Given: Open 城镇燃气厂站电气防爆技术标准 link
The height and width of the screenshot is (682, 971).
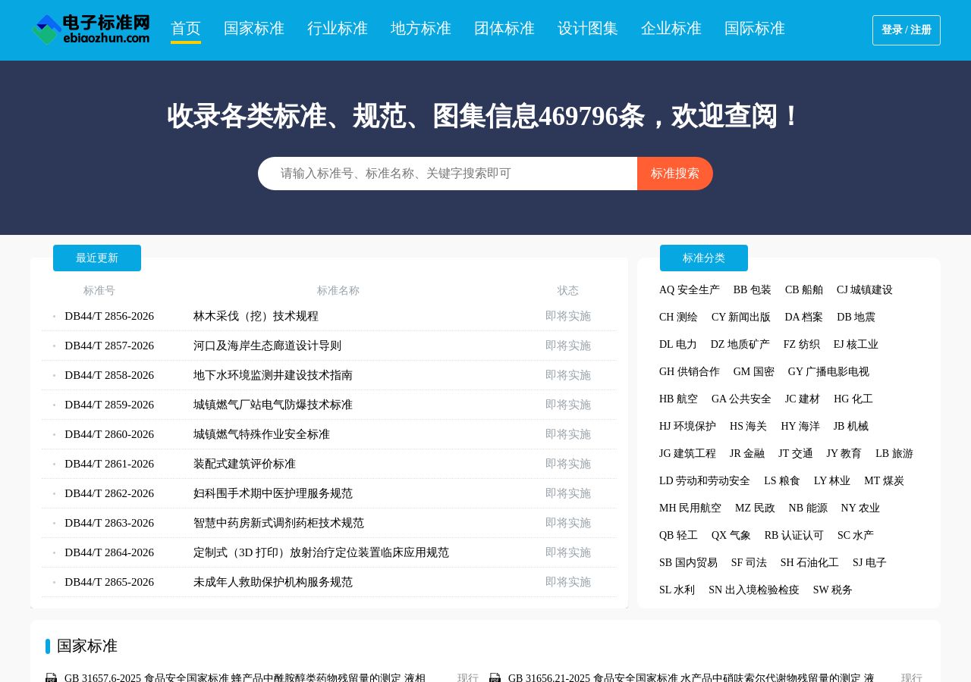Looking at the screenshot, I should (x=273, y=405).
